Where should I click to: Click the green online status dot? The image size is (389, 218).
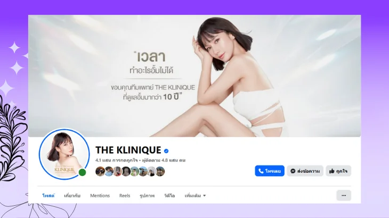pos(82,172)
